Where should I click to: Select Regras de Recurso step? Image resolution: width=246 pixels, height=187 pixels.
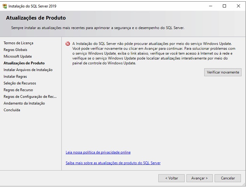tap(18, 90)
